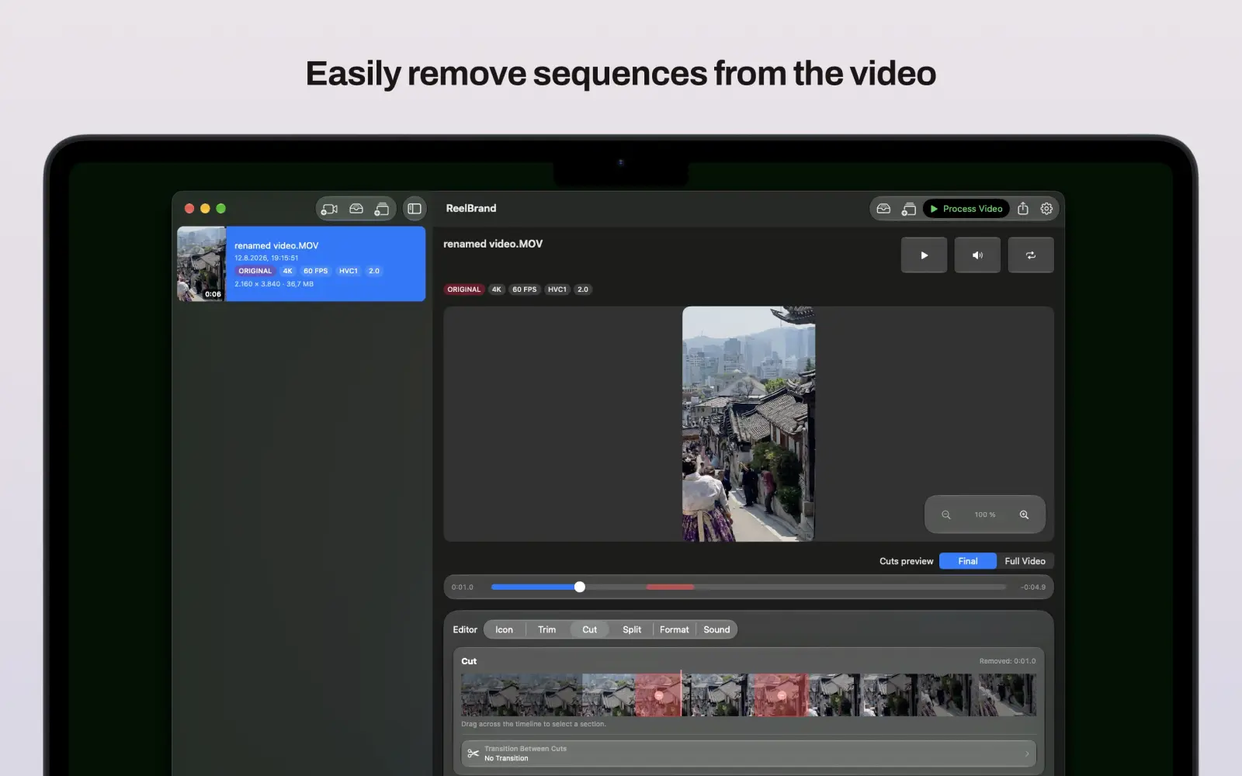Click the -0:04.9 remaining time label
Screen dimensions: 1242x776
[x=1033, y=587]
